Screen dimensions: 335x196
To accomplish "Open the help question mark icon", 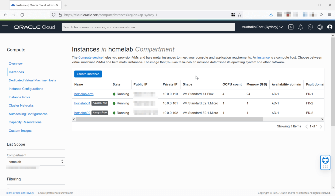I will pos(310,27).
